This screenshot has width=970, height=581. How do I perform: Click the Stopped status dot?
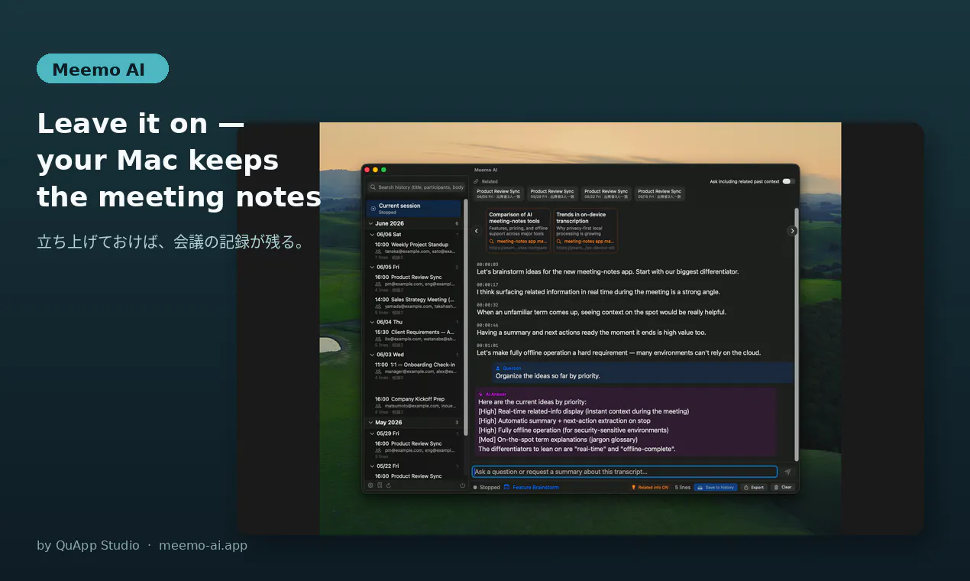pyautogui.click(x=475, y=487)
